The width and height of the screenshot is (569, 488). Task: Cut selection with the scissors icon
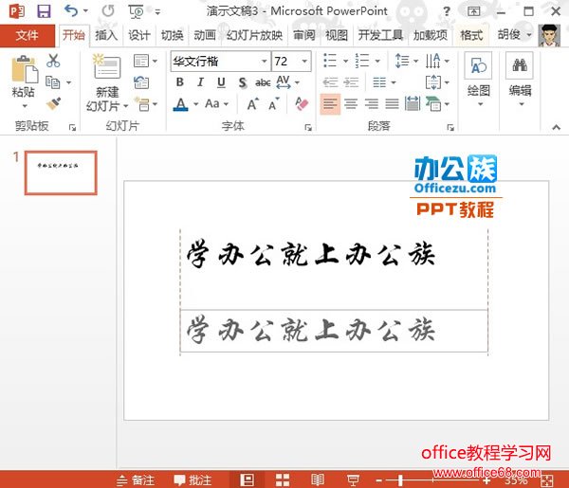point(53,61)
